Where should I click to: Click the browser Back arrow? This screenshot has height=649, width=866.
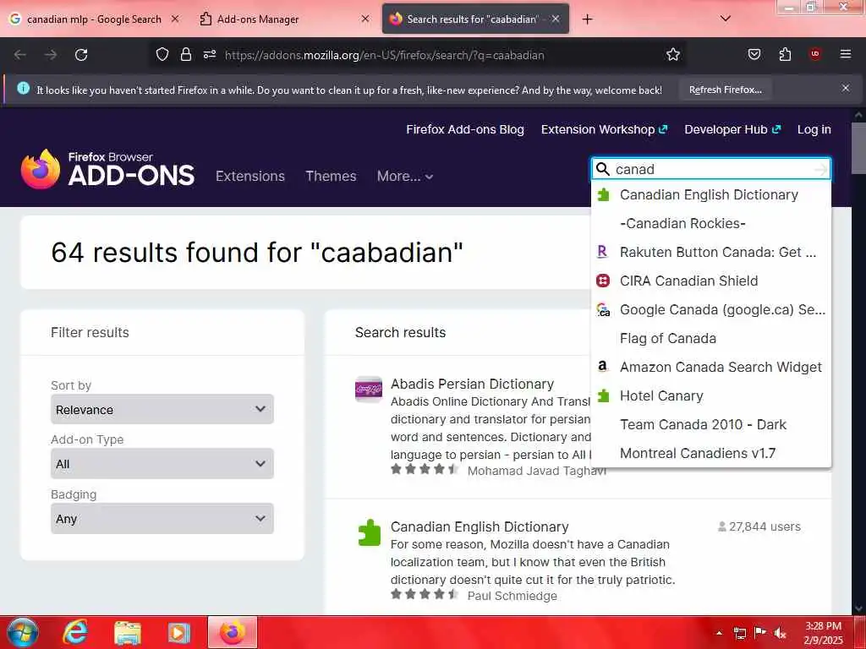(x=20, y=55)
